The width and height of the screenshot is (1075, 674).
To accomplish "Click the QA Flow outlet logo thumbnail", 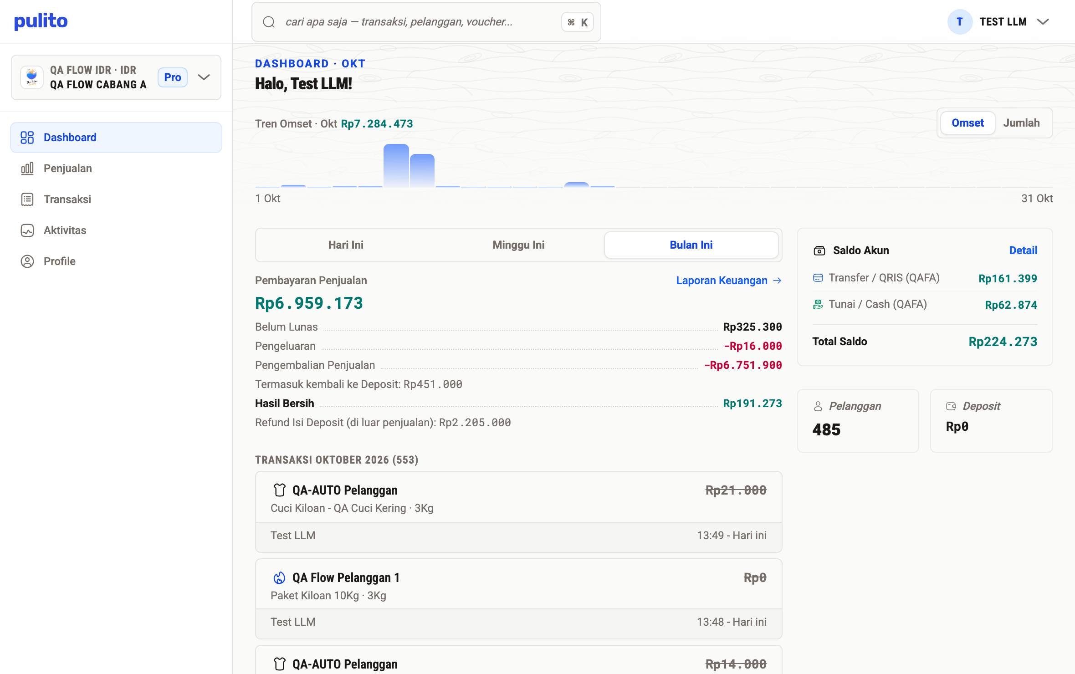I will (x=32, y=77).
